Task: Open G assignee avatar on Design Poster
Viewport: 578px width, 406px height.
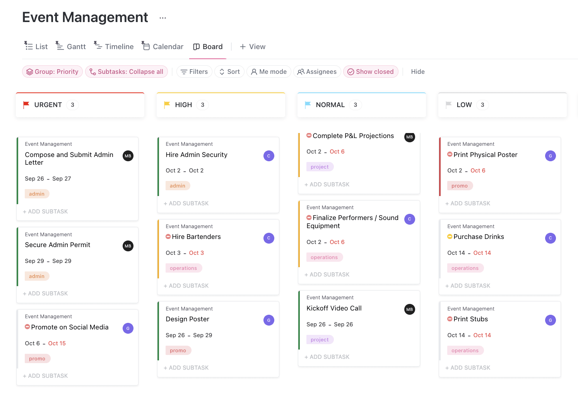Action: (269, 320)
